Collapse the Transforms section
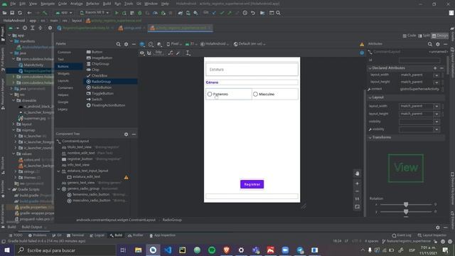This screenshot has height=256, width=455. coord(370,137)
